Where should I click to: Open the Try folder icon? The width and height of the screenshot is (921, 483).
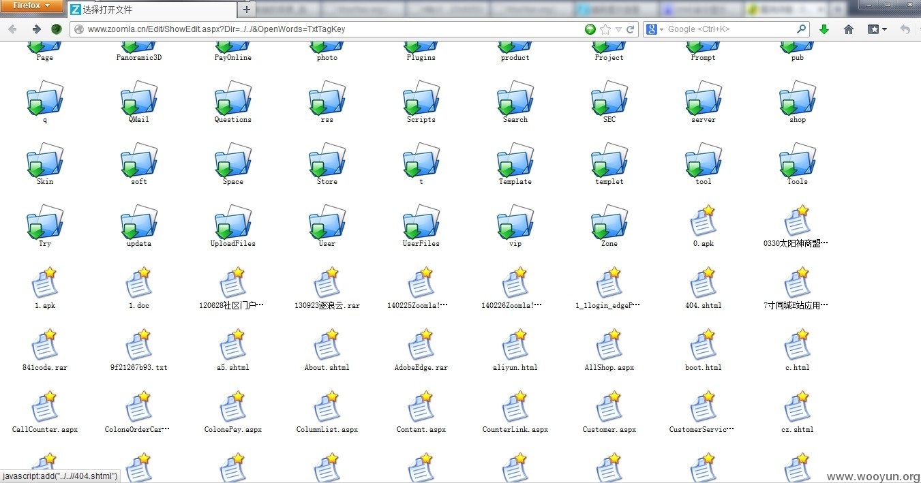[x=45, y=223]
